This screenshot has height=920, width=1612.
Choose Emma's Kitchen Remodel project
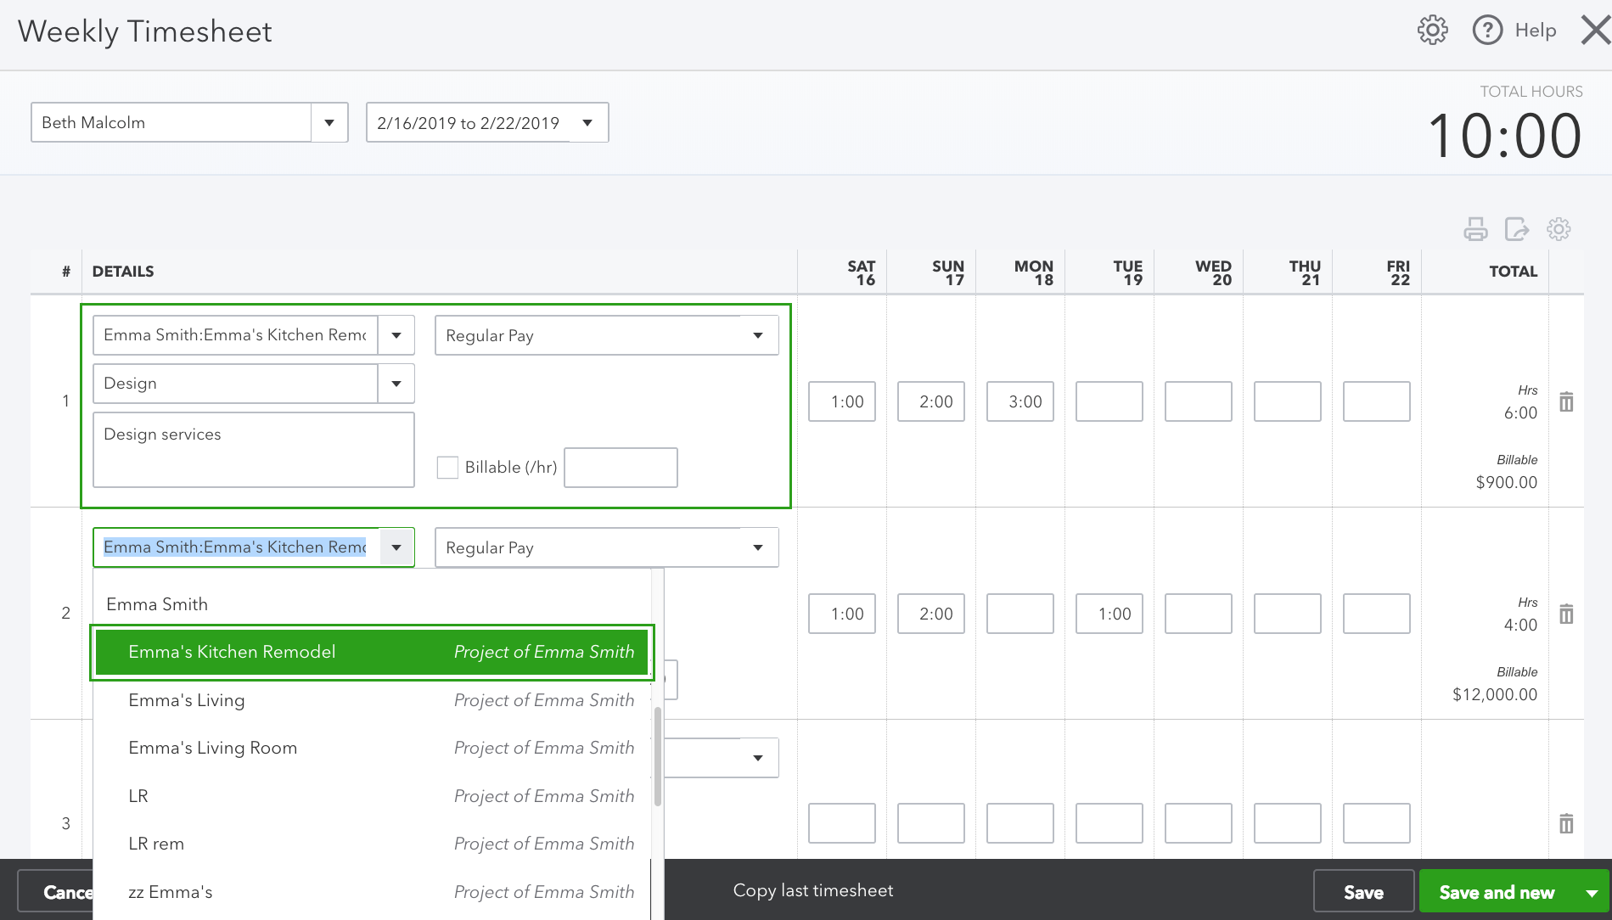point(372,652)
